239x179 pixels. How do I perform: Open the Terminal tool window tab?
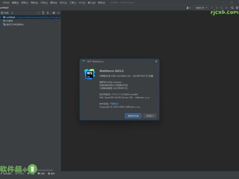tap(41, 174)
